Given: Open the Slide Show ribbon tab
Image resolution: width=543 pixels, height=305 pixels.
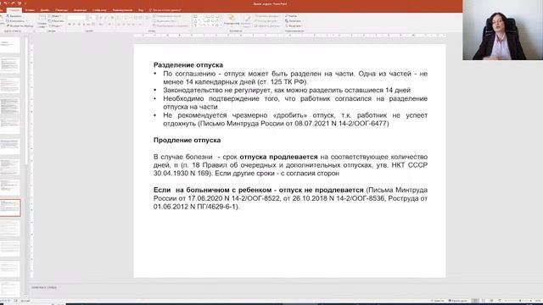Looking at the screenshot, I should click(99, 10).
